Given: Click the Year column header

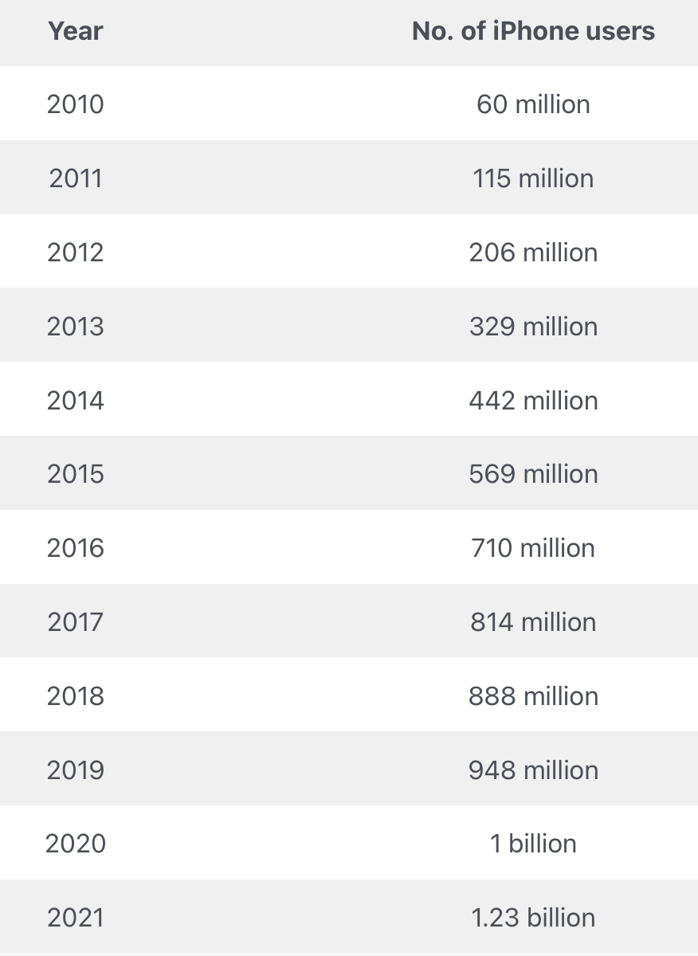Looking at the screenshot, I should coord(76,31).
